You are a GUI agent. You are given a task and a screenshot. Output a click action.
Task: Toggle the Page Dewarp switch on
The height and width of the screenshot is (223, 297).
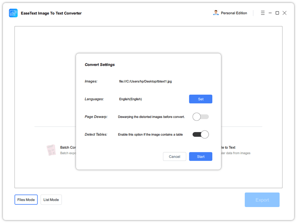click(x=200, y=117)
